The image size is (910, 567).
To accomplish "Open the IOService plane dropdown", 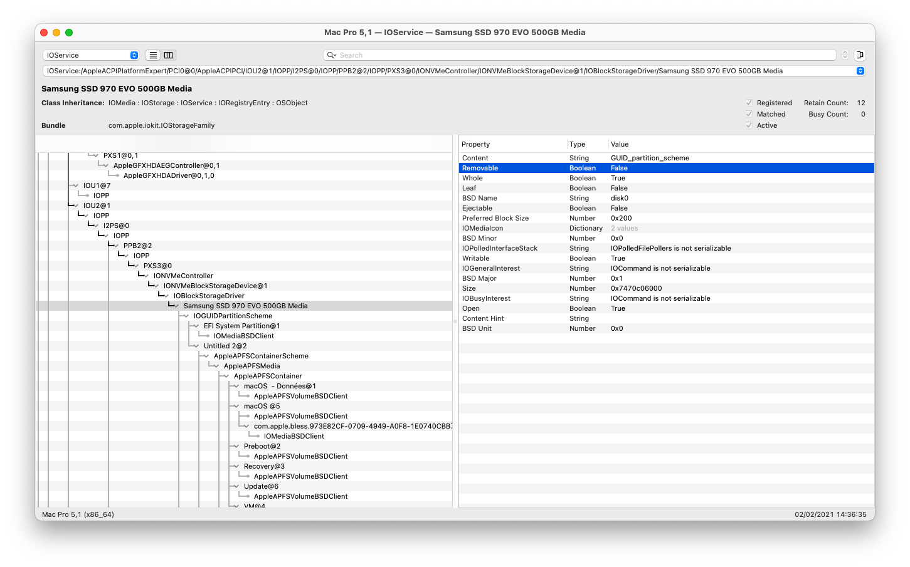I will pos(91,55).
